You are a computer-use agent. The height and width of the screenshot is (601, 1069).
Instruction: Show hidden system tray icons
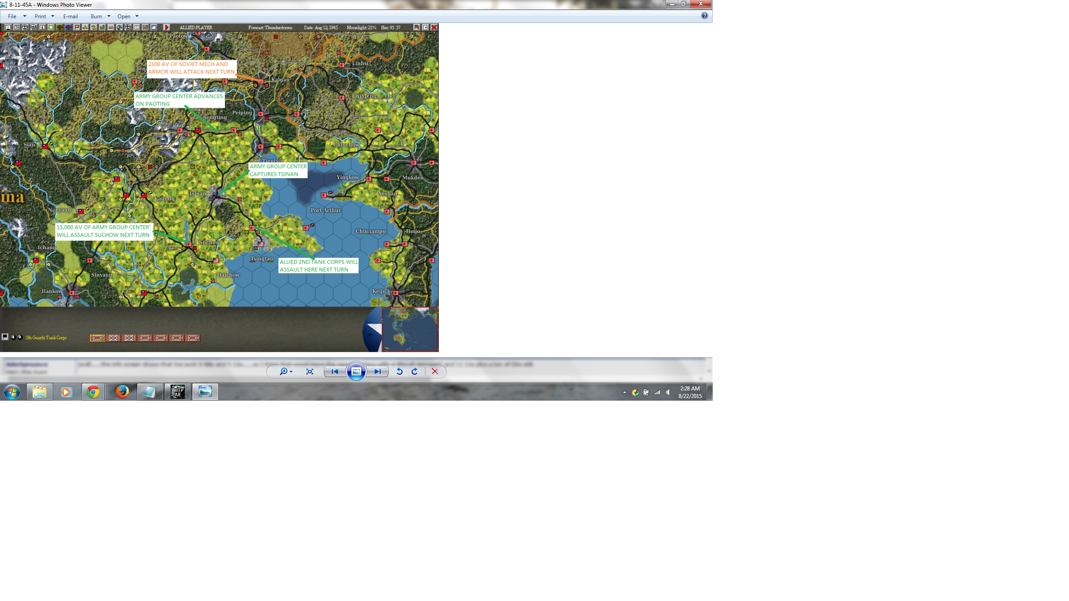(624, 392)
